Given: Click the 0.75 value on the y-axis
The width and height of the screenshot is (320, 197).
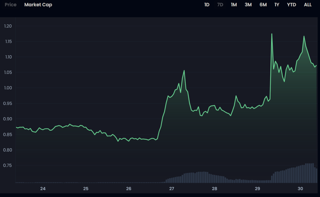Looking at the screenshot, I should (x=8, y=165).
